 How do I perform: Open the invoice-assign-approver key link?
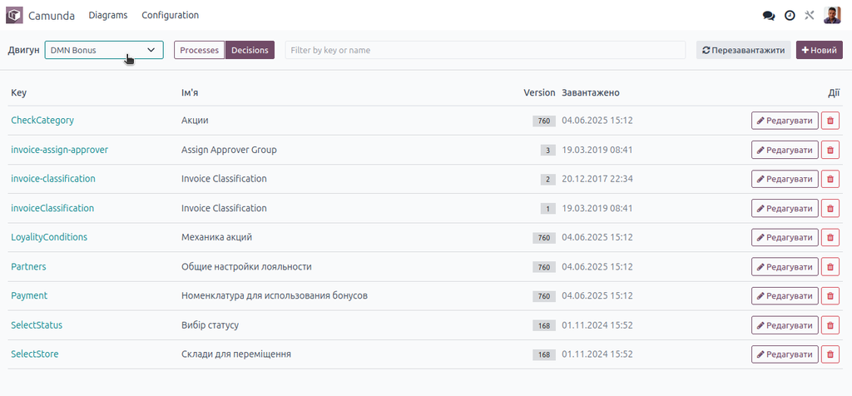(59, 150)
